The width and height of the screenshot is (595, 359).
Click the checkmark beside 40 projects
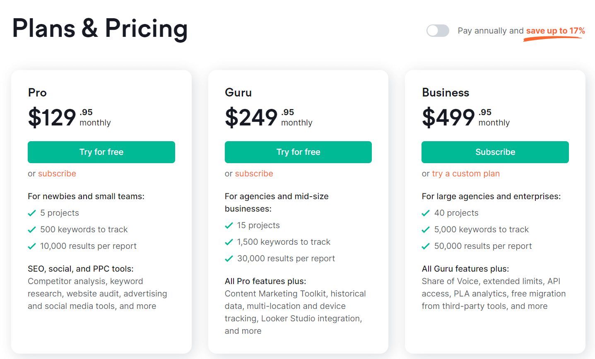[425, 213]
